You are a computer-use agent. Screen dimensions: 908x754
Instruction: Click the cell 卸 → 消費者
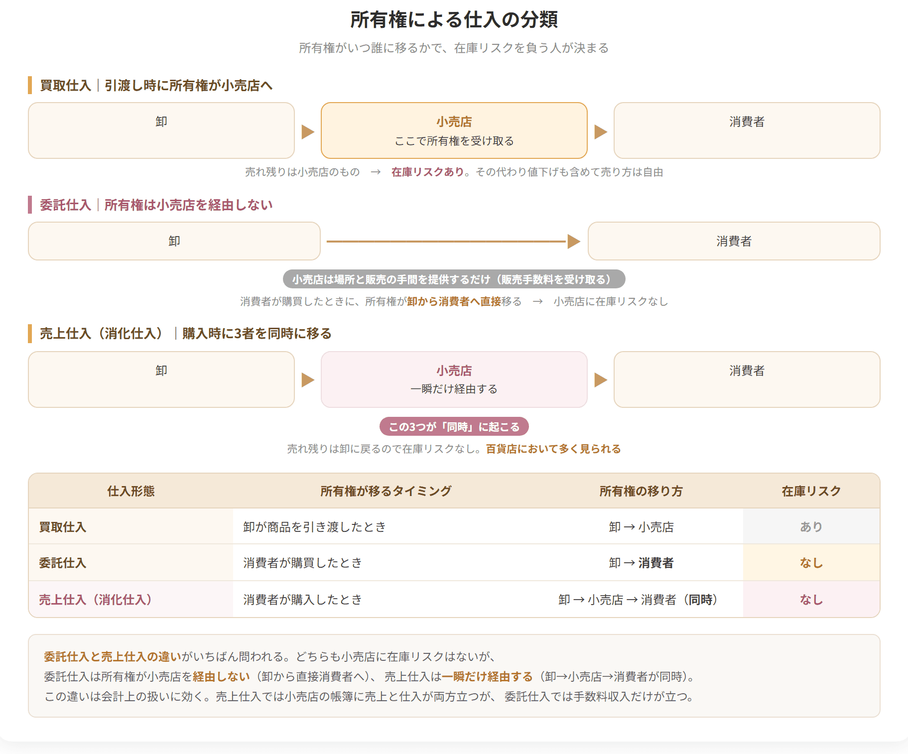641,563
